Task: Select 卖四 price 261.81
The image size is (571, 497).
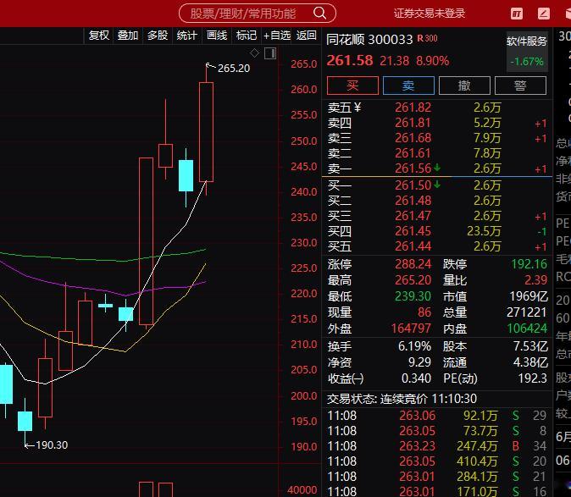Action: pos(413,123)
